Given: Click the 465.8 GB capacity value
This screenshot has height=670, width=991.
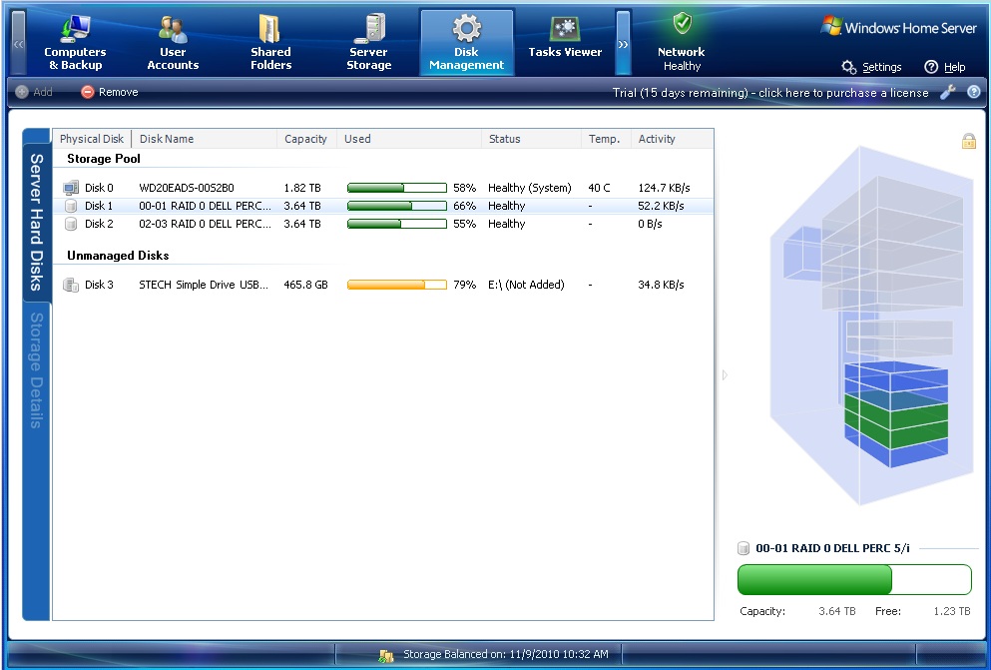Looking at the screenshot, I should (306, 285).
